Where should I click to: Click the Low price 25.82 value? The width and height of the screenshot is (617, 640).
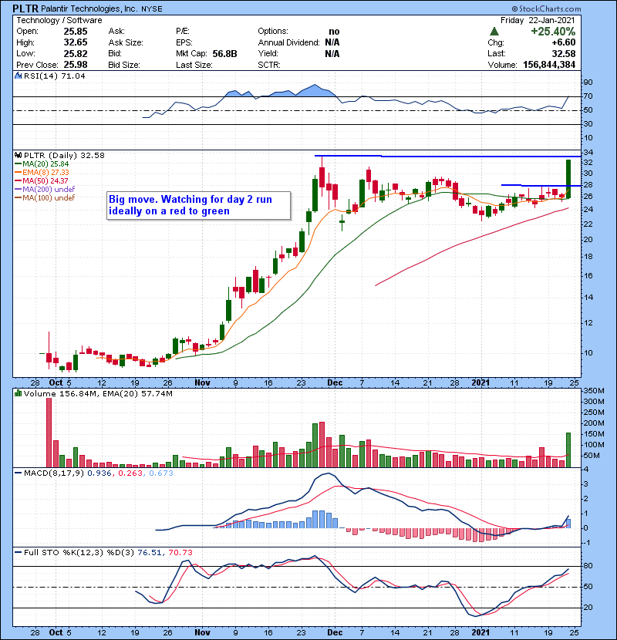[x=75, y=53]
